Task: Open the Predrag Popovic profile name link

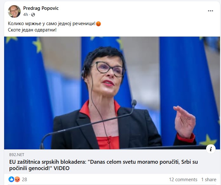Action: 41,8
